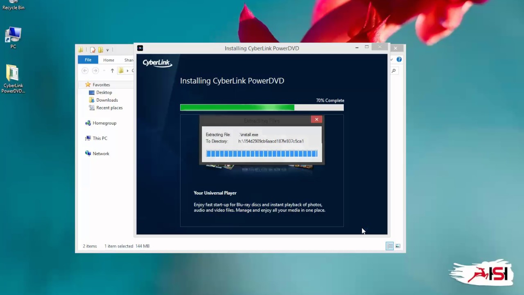Close the File Explorer window
The image size is (524, 295).
(x=395, y=48)
